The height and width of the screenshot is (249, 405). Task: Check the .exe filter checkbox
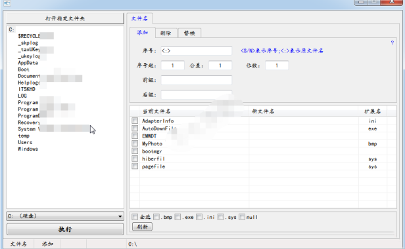point(178,217)
